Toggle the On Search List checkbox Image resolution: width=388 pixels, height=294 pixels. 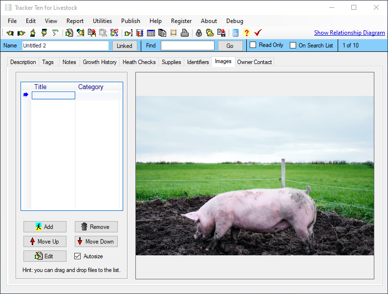point(293,45)
